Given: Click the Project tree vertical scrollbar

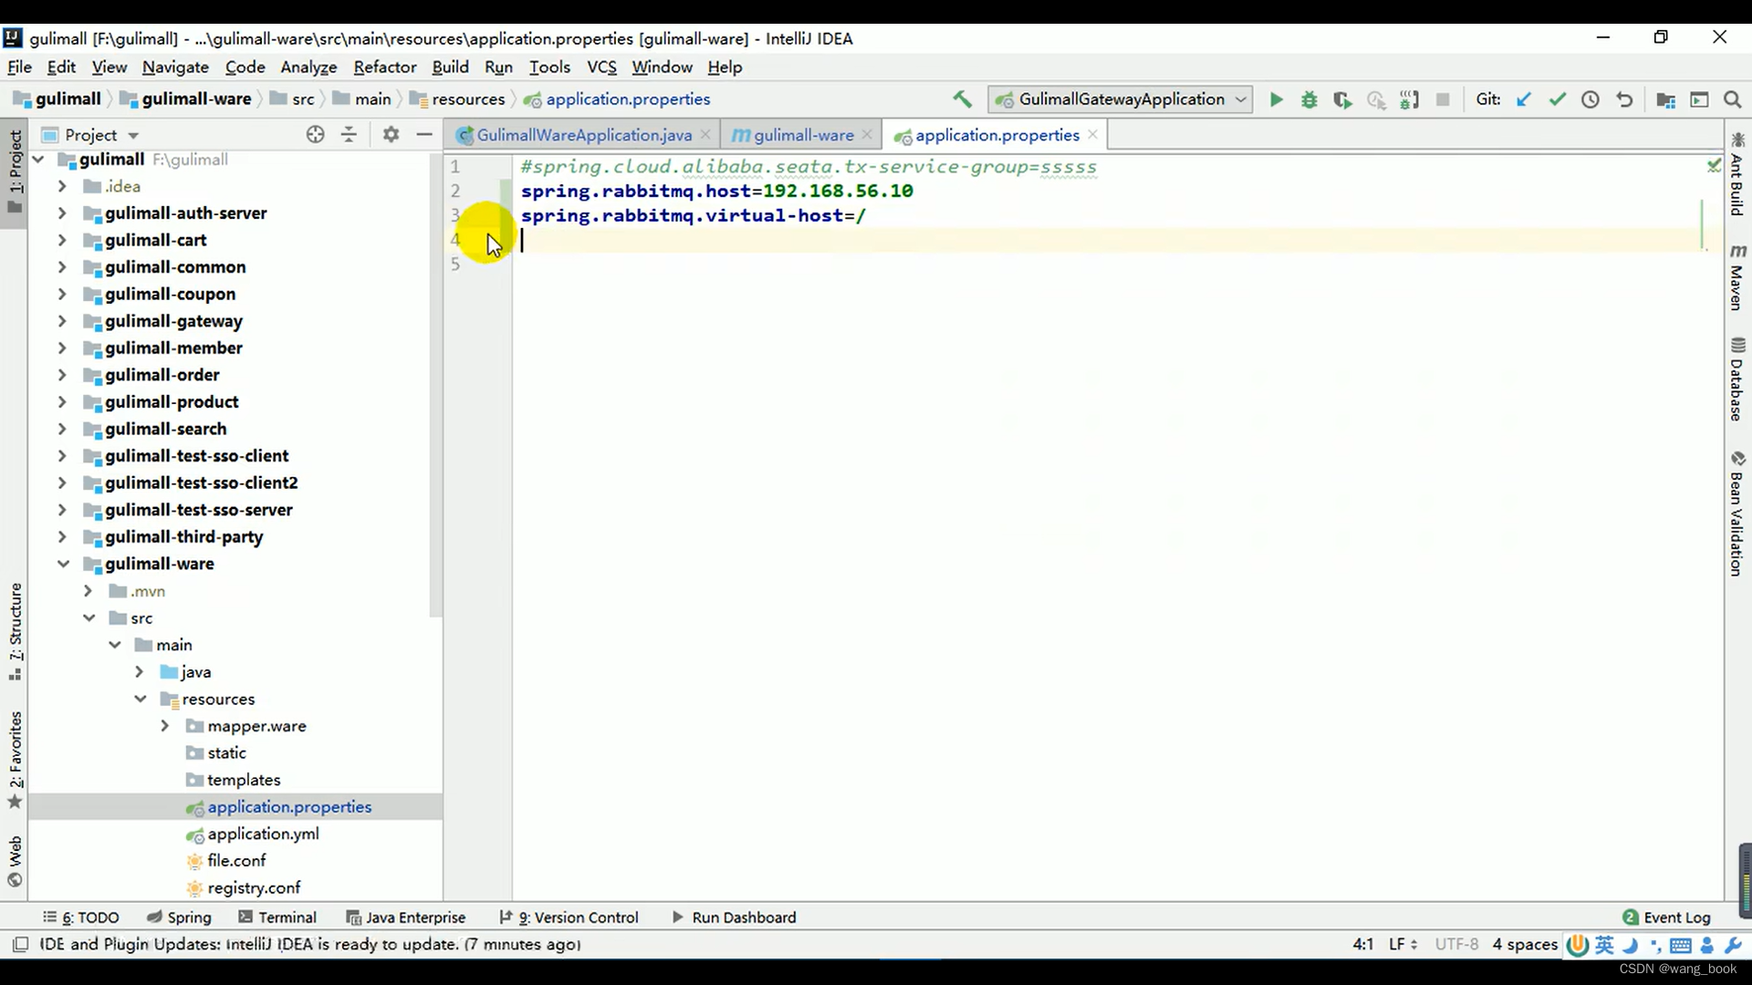Looking at the screenshot, I should point(435,383).
